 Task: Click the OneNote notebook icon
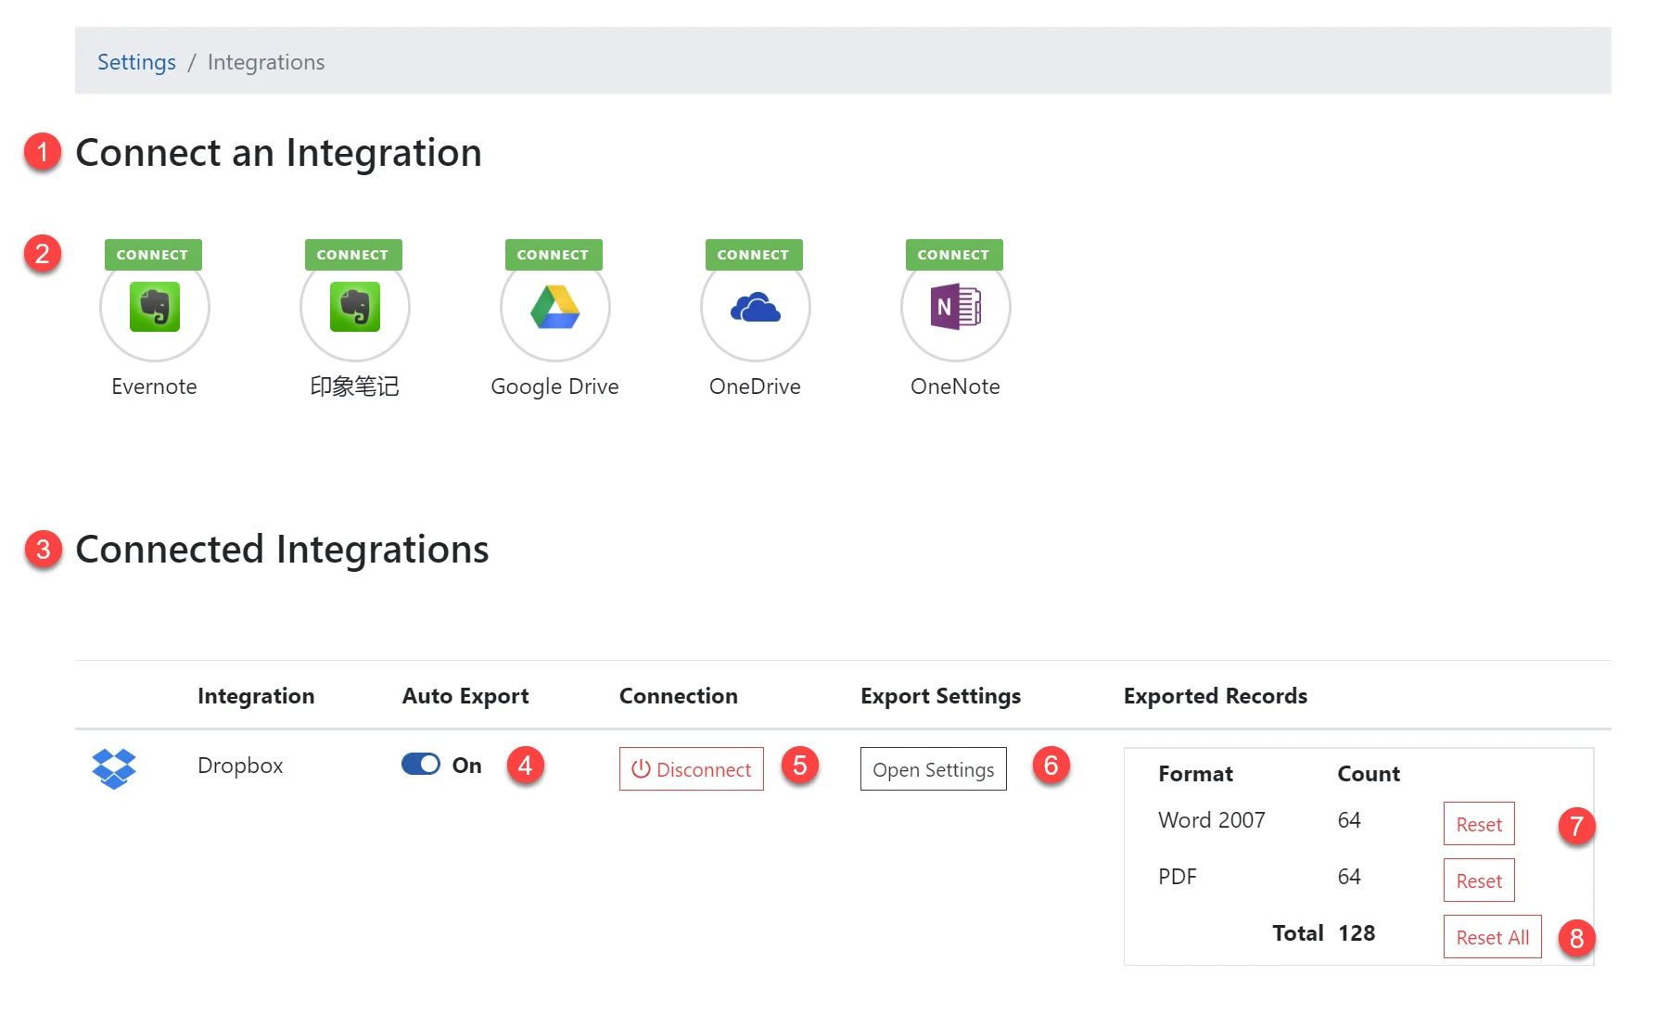pyautogui.click(x=956, y=307)
